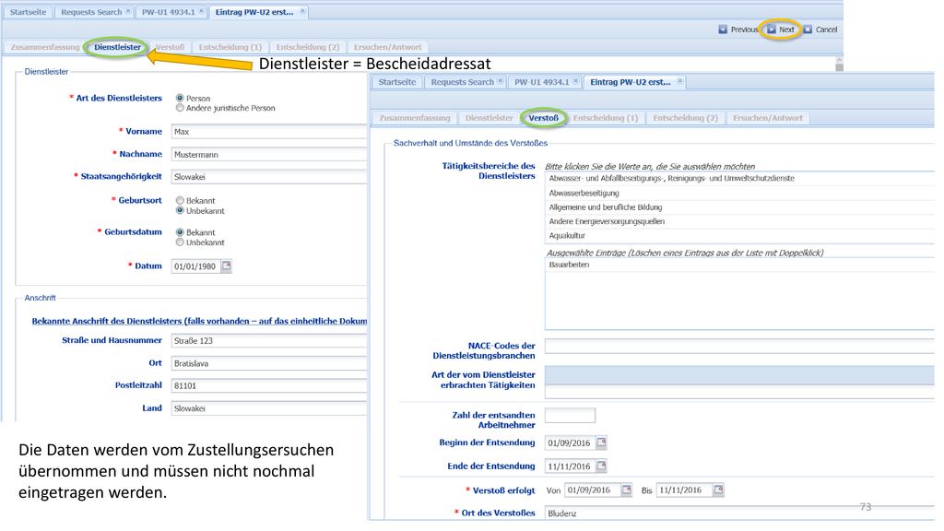Open PW-U1 4934.1 tab in the front window
Image resolution: width=944 pixels, height=531 pixels.
(544, 82)
